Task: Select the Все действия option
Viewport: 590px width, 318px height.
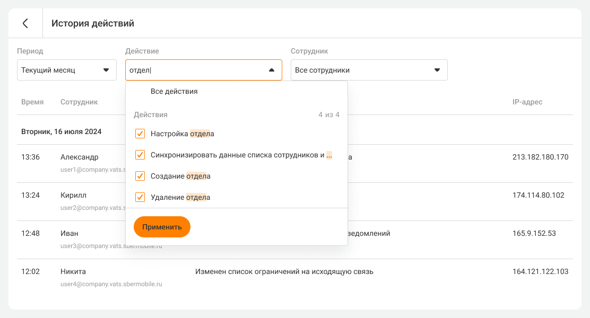Action: 174,91
